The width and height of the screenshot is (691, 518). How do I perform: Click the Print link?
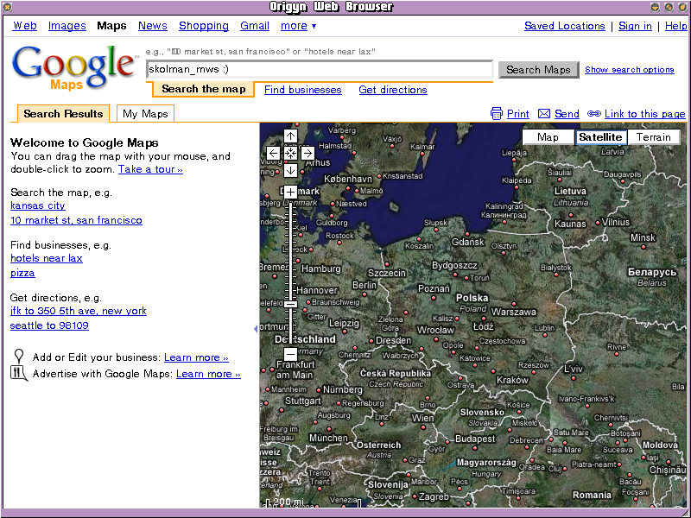click(x=517, y=114)
